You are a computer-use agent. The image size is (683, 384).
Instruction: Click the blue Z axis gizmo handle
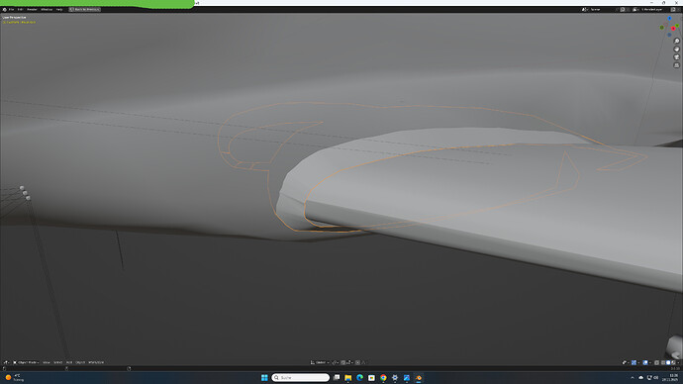tap(669, 18)
